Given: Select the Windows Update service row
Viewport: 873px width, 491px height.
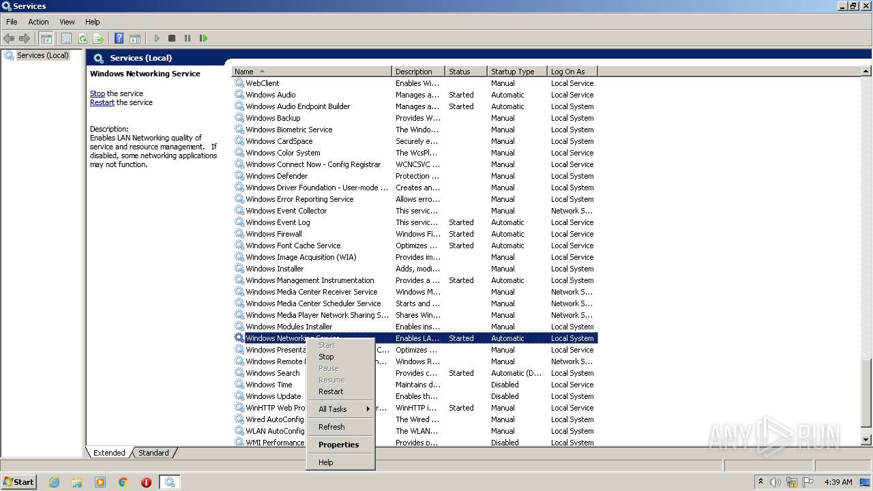Looking at the screenshot, I should (x=415, y=396).
